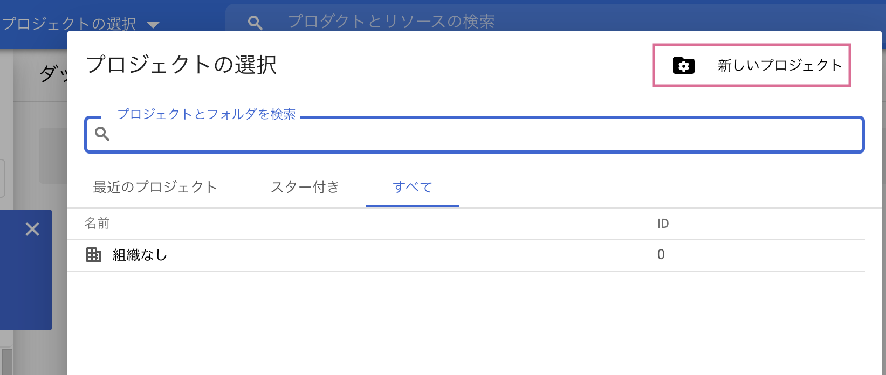
Task: Click the ID value 0 for 組織なし
Action: pos(661,255)
